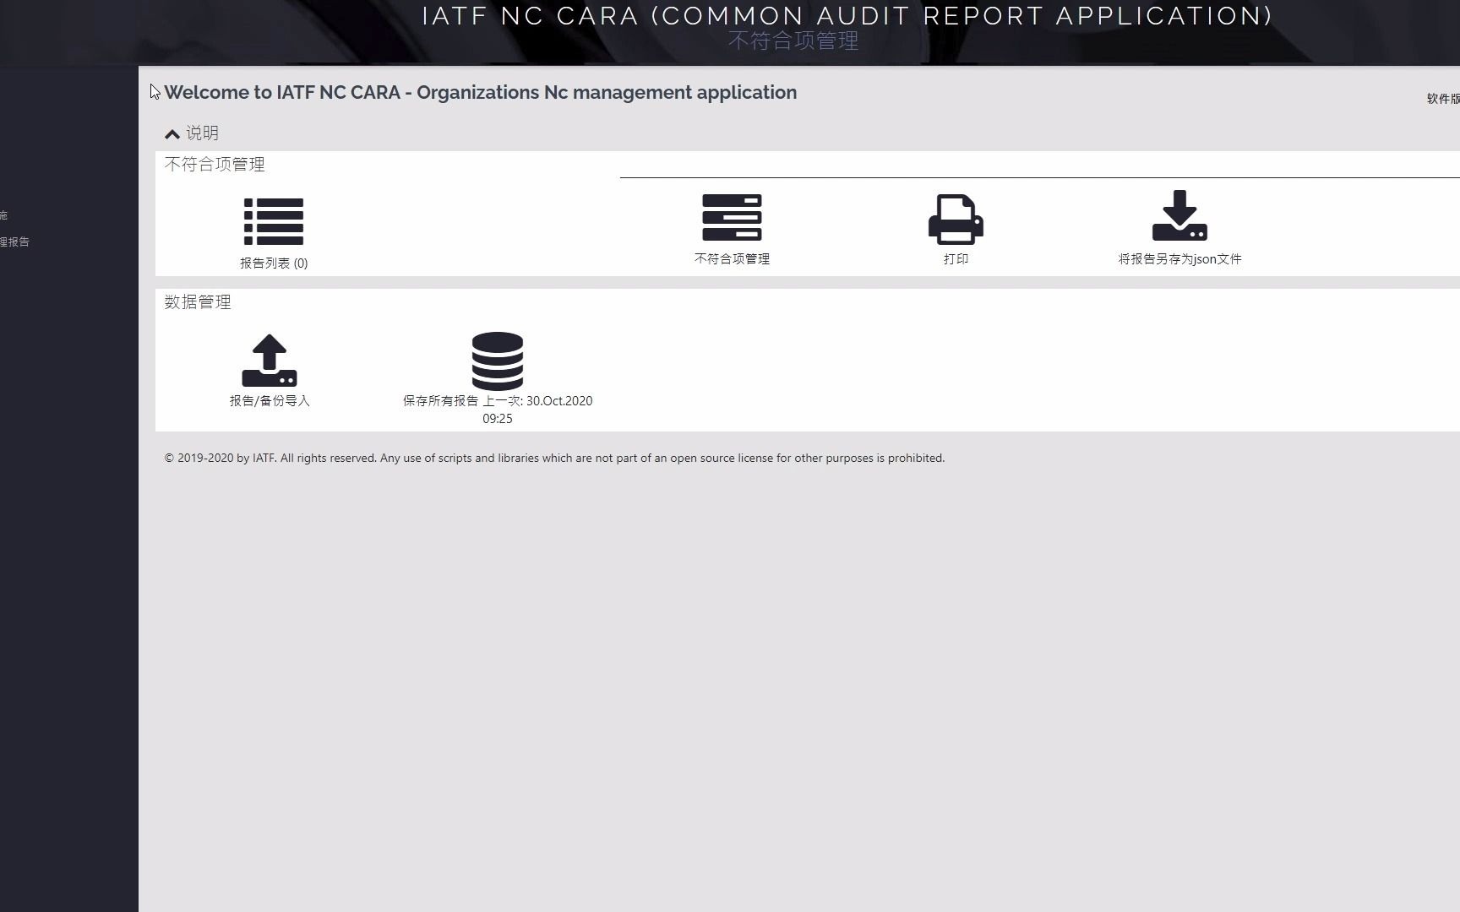This screenshot has height=912, width=1460.
Task: Click the copyright notice by IATF
Action: [554, 459]
